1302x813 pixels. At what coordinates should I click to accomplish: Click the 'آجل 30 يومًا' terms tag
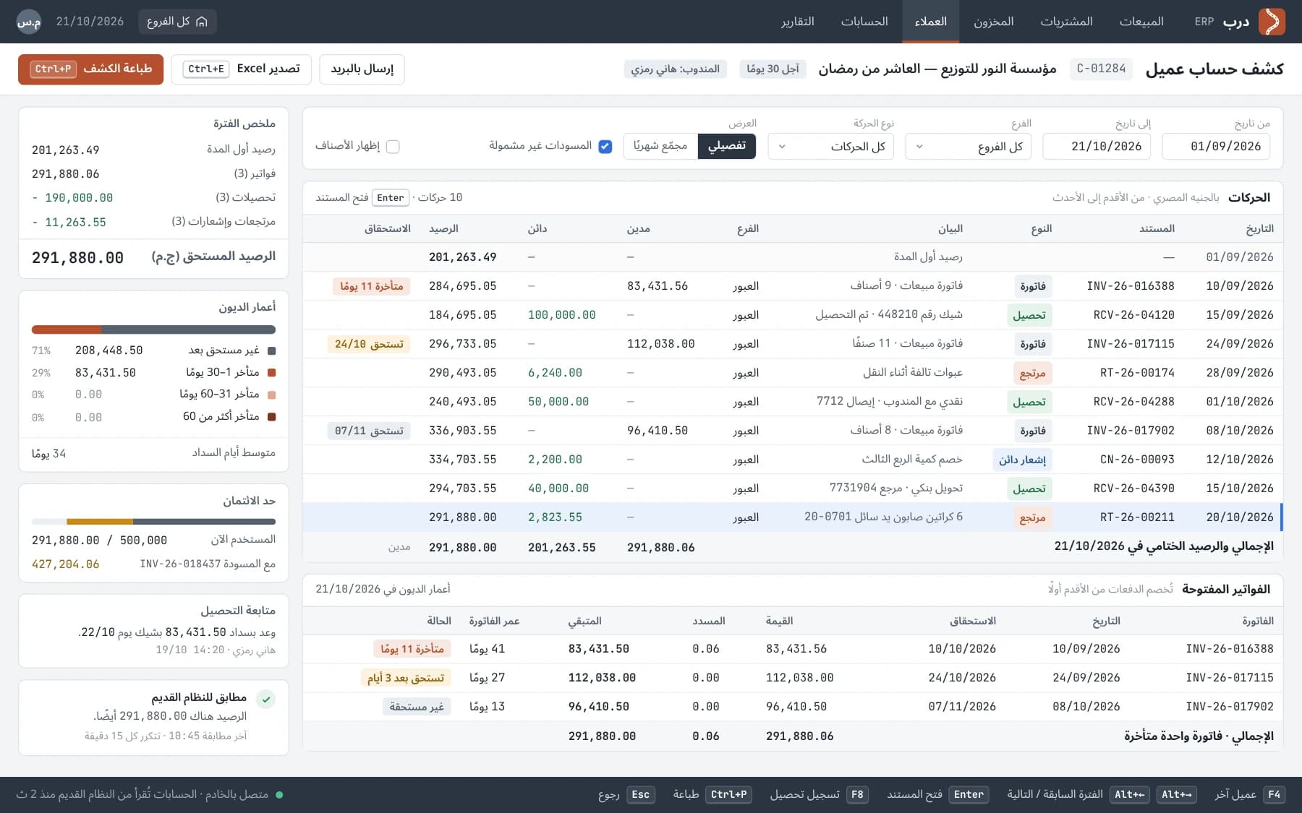pos(773,69)
